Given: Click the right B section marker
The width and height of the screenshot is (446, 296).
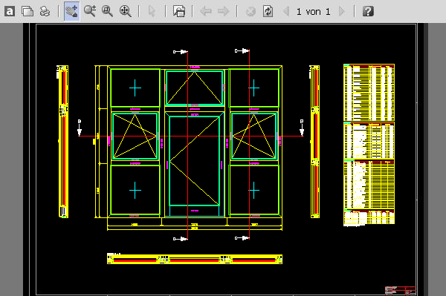Looking at the screenshot, I should pos(302,128).
